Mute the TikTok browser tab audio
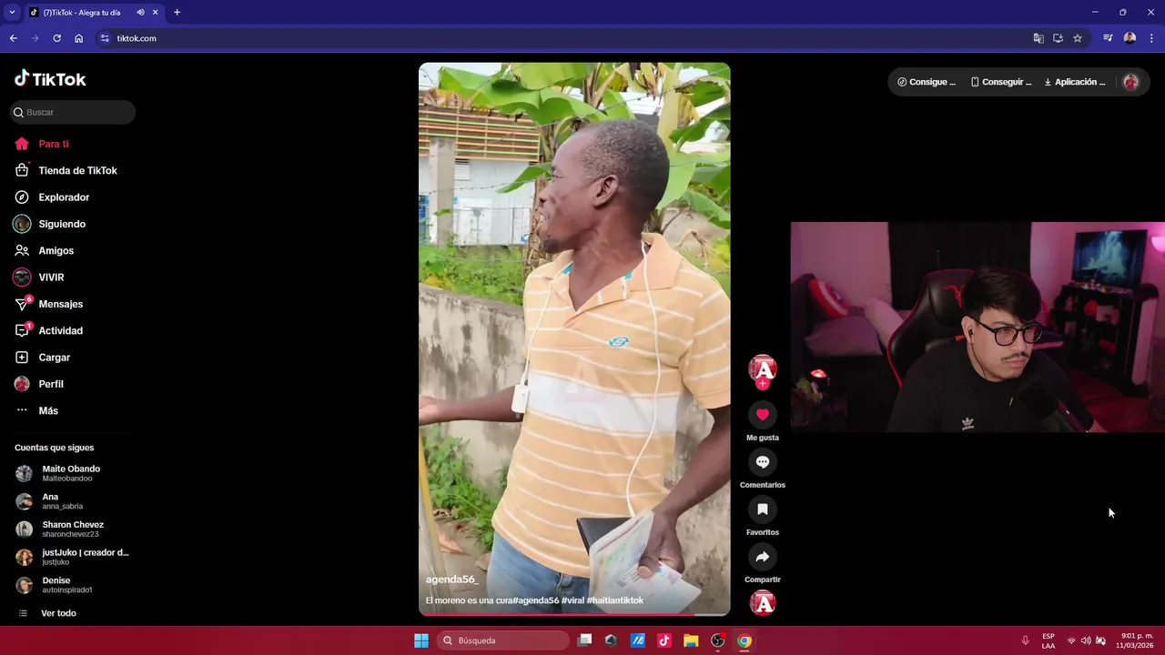Screen dimensions: 1165x655 pyautogui.click(x=140, y=12)
